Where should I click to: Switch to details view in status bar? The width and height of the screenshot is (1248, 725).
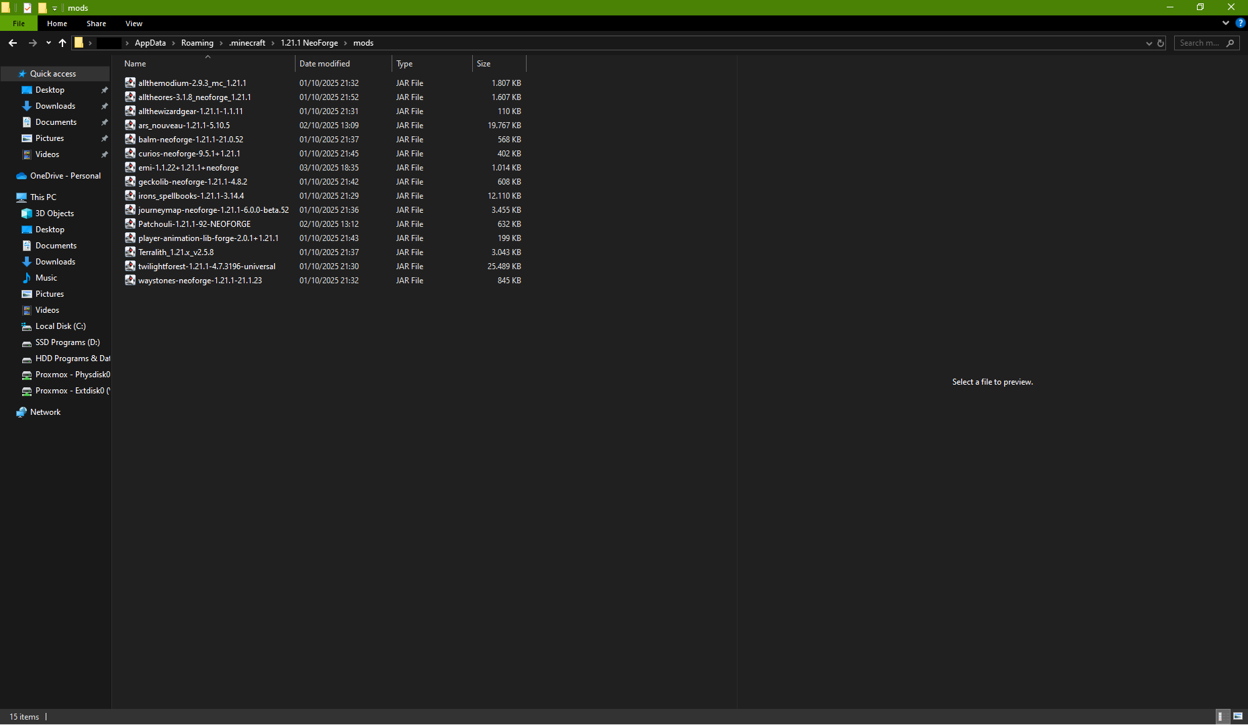click(1222, 716)
